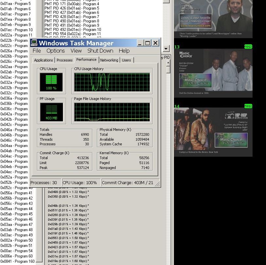Select '0x05aa - Program 44' in the left list
The image size is (266, 265).
(16, 209)
